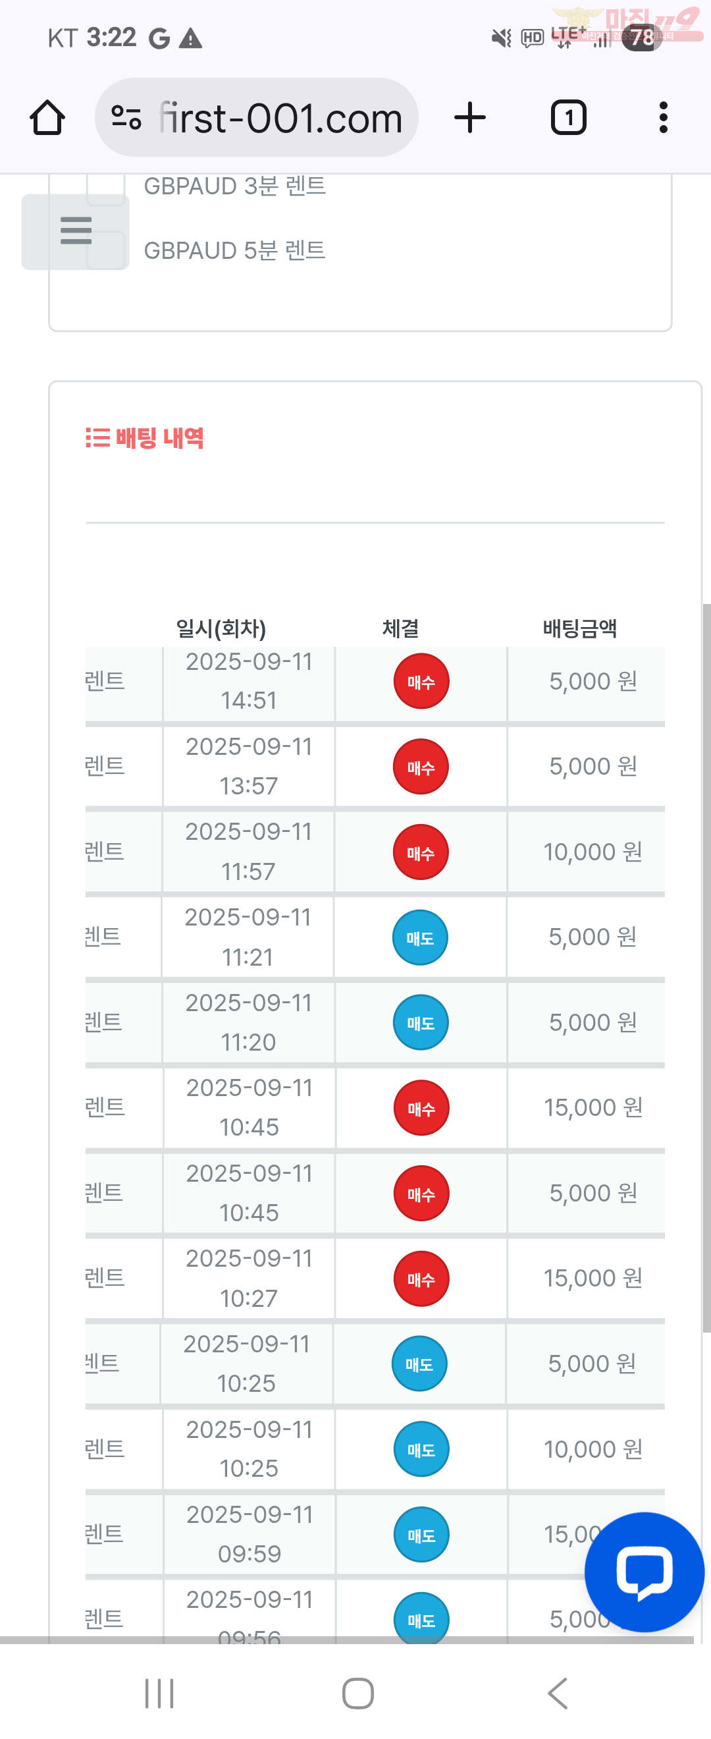Tap the Android home navigation button
This screenshot has height=1739, width=711.
358,1693
